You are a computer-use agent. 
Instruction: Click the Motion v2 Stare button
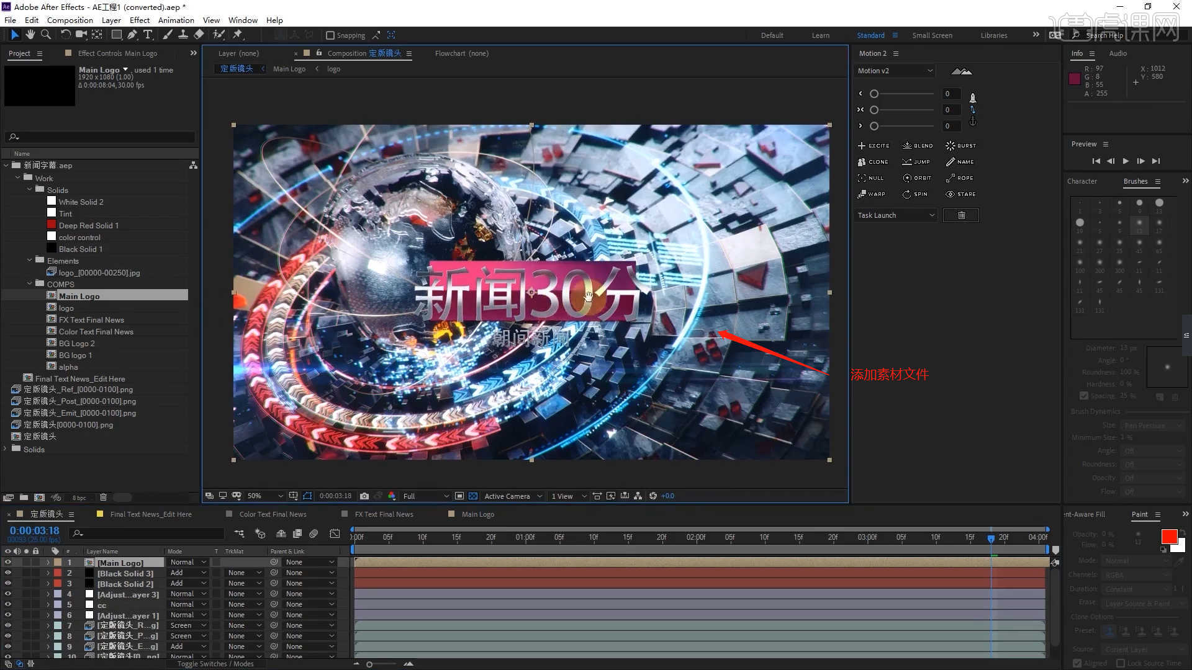click(x=960, y=194)
